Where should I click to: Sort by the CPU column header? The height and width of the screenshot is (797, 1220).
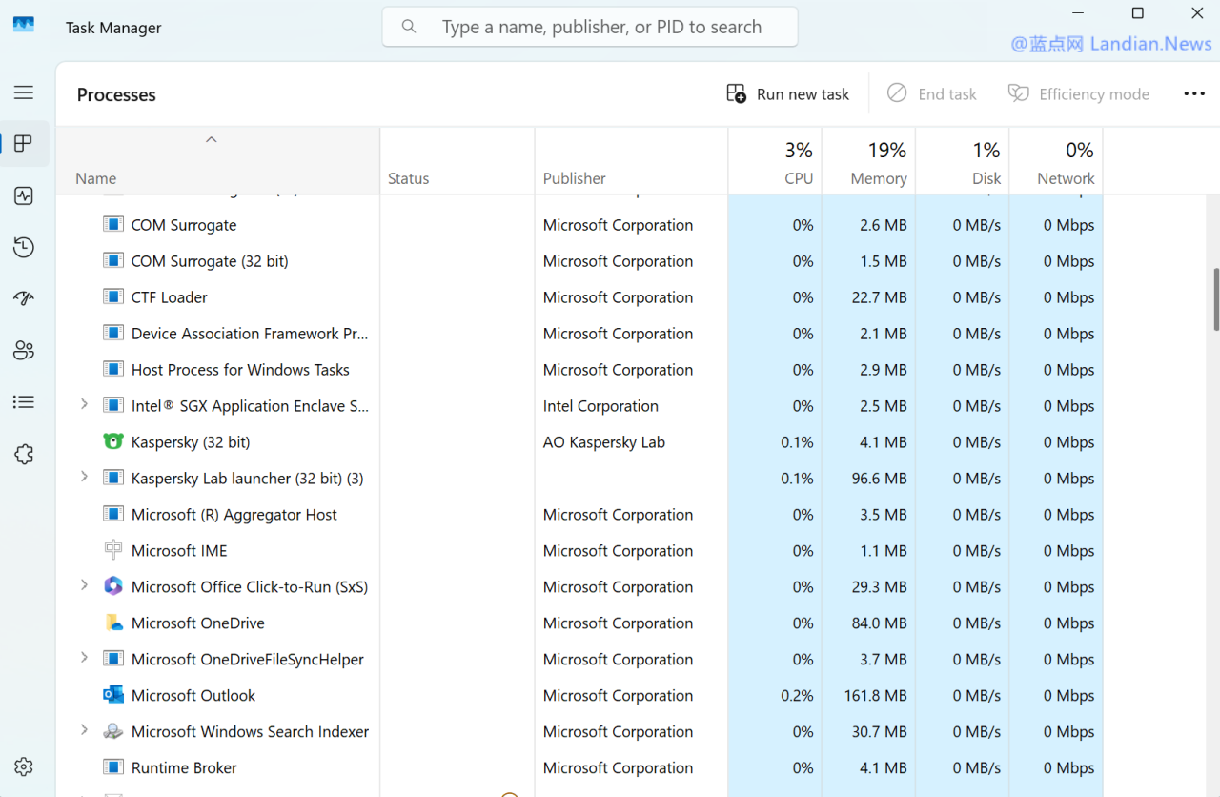776,161
